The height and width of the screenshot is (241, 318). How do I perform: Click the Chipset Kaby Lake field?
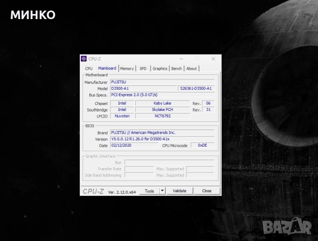pyautogui.click(x=162, y=103)
